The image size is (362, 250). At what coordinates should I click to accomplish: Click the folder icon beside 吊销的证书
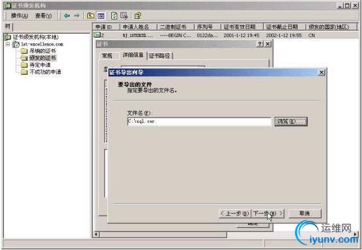(24, 51)
